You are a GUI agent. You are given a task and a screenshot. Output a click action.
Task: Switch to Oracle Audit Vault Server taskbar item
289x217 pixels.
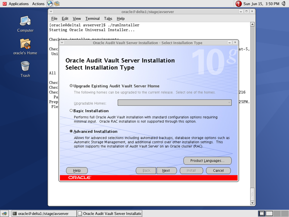pos(110,214)
